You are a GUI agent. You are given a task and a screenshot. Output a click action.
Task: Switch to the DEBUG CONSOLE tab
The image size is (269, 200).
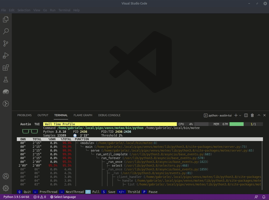(x=109, y=115)
